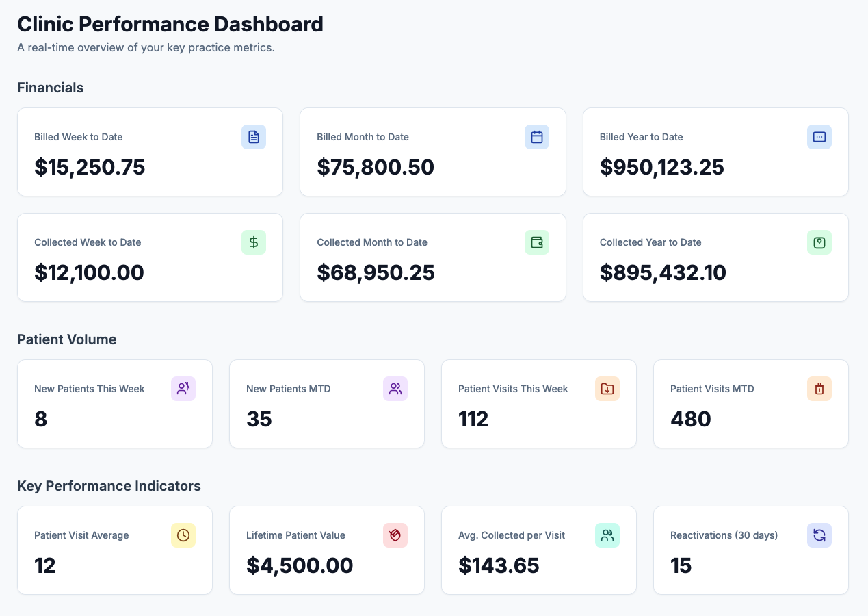The width and height of the screenshot is (868, 616).
Task: Click the Patient Visit Average label
Action: [x=81, y=535]
